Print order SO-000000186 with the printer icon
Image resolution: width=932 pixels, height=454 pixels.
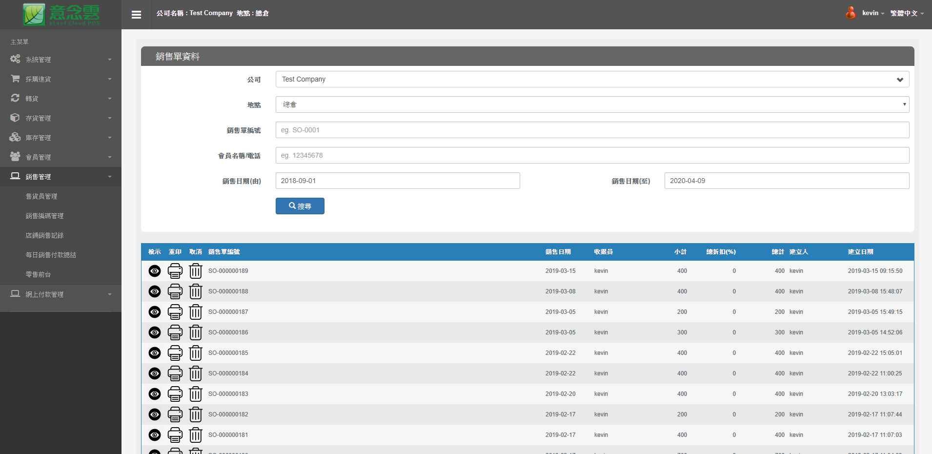175,332
